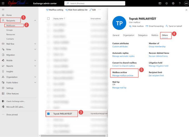Viewport: 189px width, 137px height.
Task: Click the Send on behalf icon
Action: (x=167, y=26)
